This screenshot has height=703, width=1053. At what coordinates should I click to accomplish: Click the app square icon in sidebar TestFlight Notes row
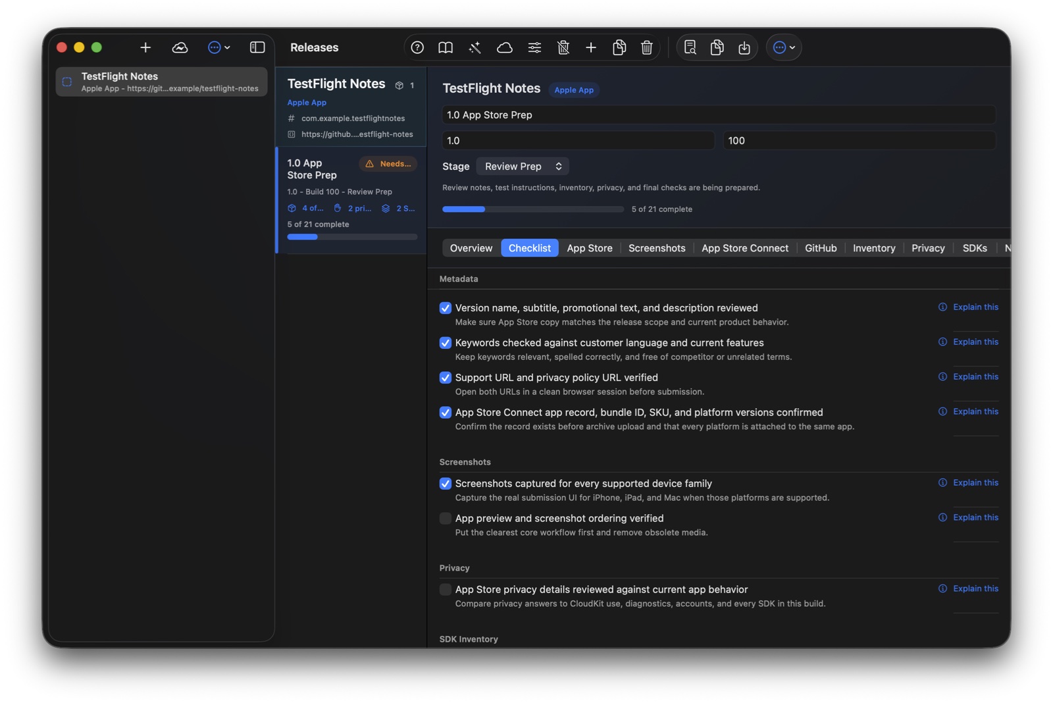click(x=67, y=82)
